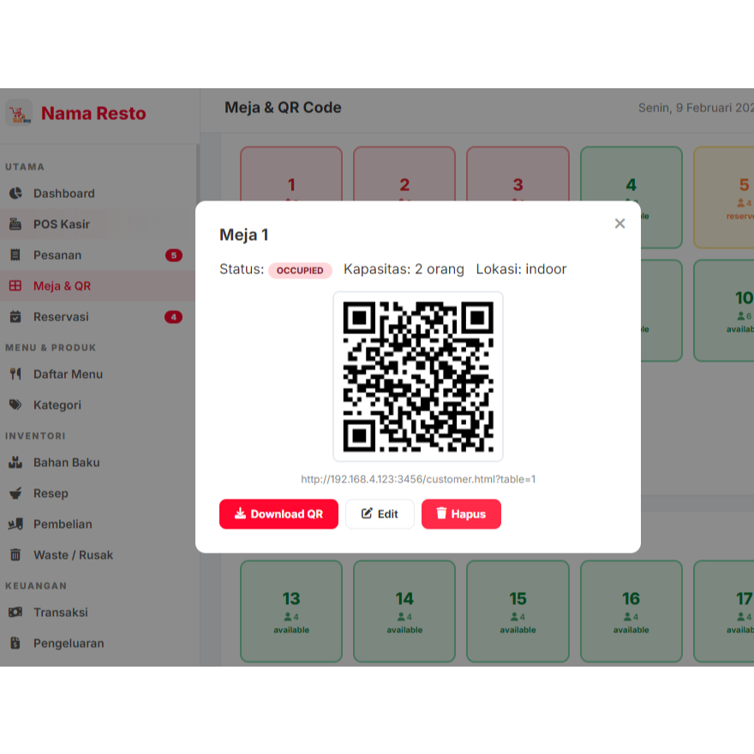Click Lokasi: indoor text
Screen dimensions: 754x754
521,269
